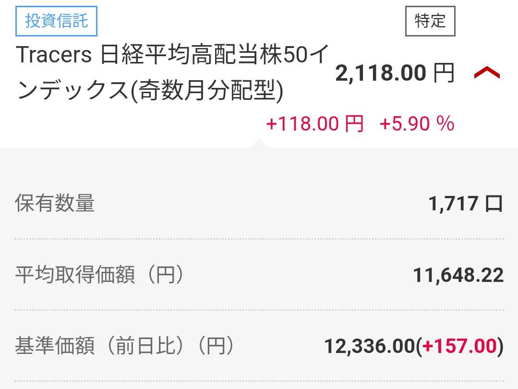Click the +118.00 円 profit figure

(314, 124)
